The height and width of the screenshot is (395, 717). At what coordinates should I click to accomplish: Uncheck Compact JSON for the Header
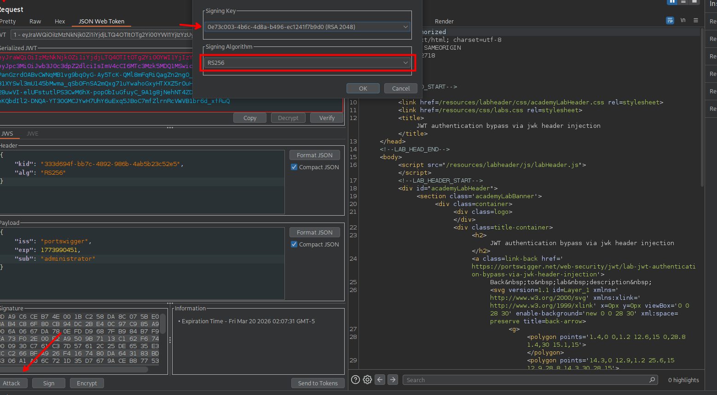click(x=294, y=167)
